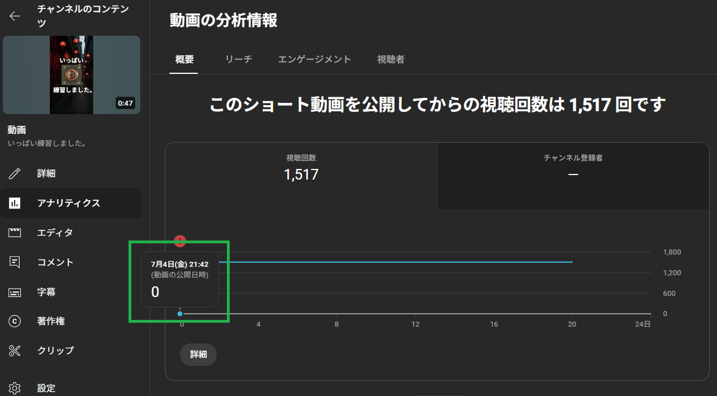Open the Editor clapperboard icon

[x=15, y=233]
